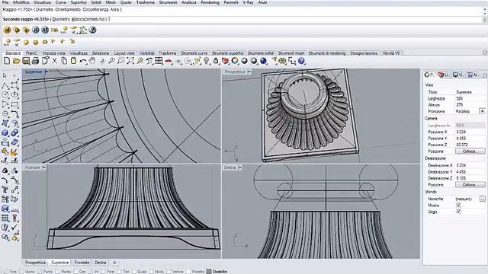The image size is (488, 274).
Task: Click the Print icon
Action: coord(35,61)
